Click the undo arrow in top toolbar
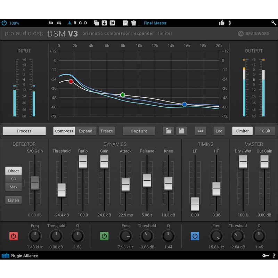278x278 pixels. coord(51,23)
